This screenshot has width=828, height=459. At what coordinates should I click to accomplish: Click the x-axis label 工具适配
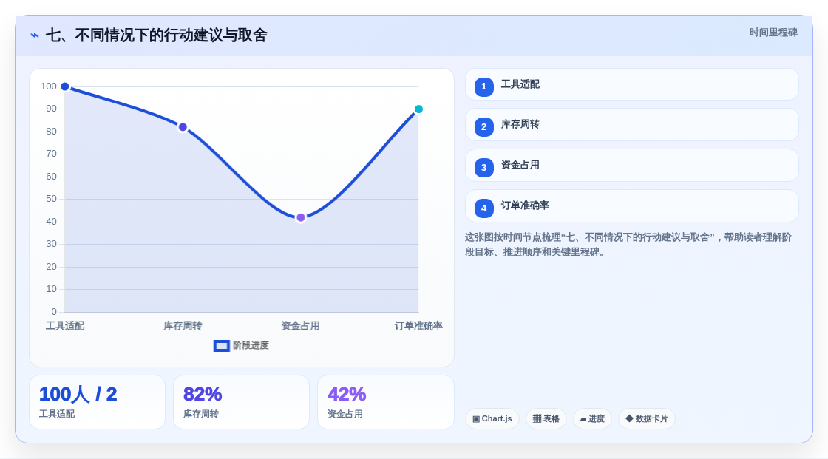point(65,326)
